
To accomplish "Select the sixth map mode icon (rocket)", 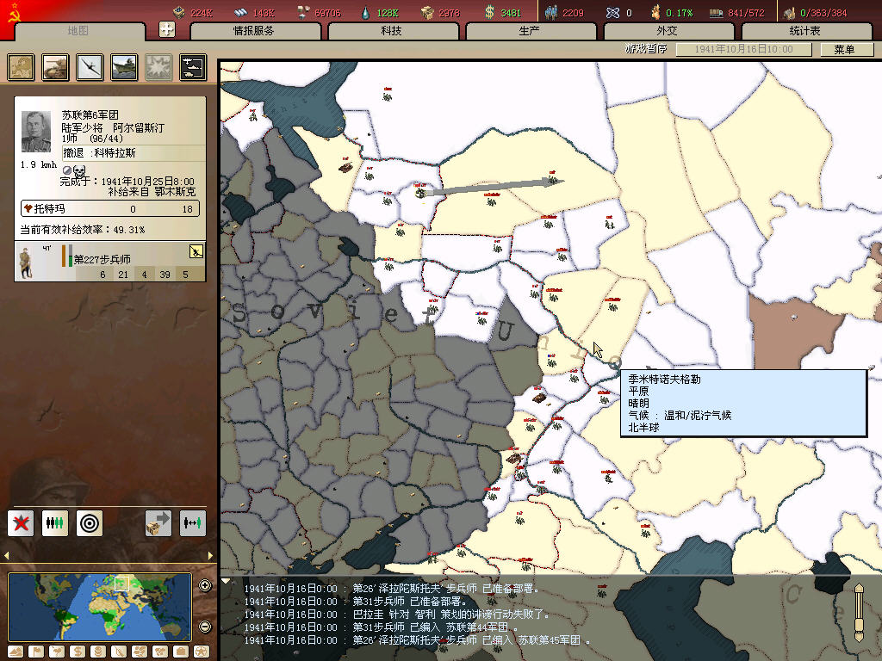I will coord(119,652).
